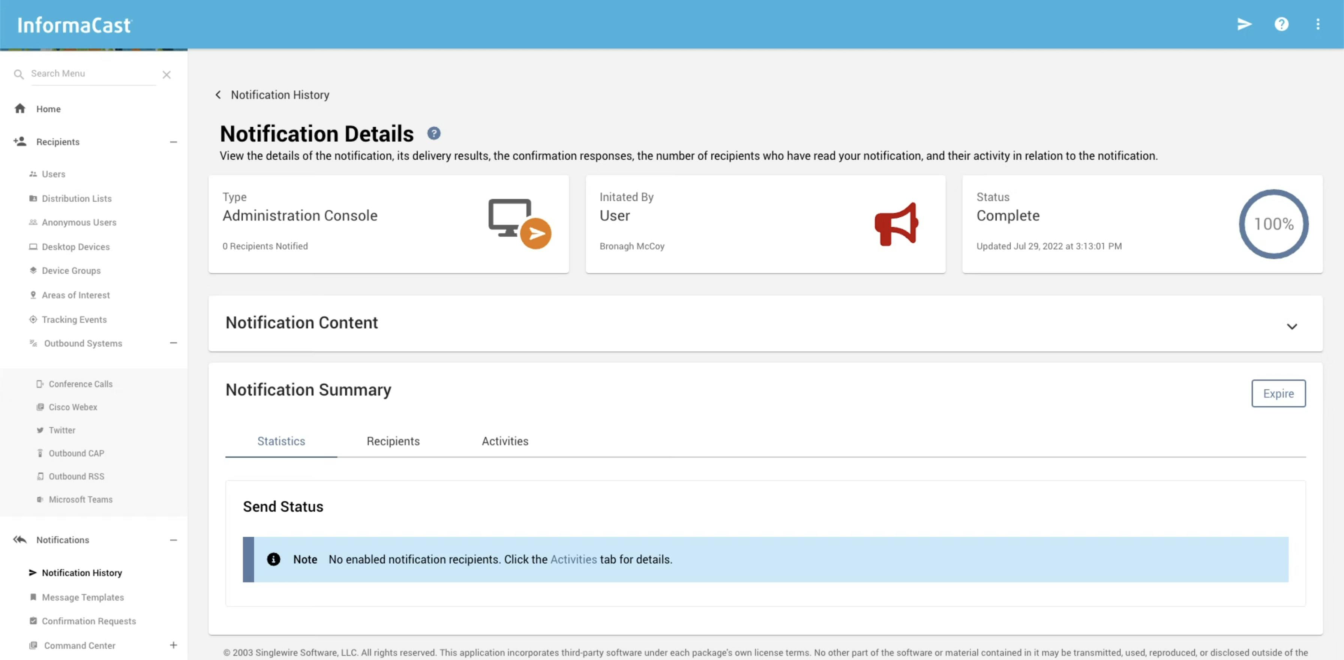Click the Microsoft Teams icon
Viewport: 1344px width, 660px height.
40,499
